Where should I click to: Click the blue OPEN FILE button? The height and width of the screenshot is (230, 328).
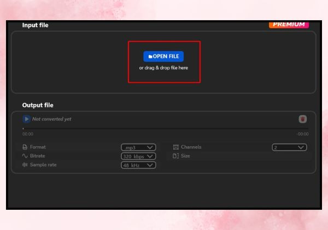pyautogui.click(x=163, y=56)
